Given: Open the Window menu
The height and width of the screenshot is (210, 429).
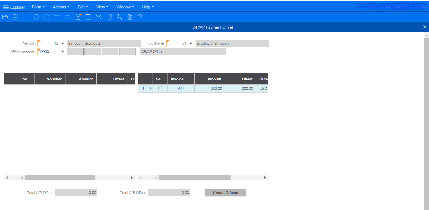Looking at the screenshot, I should 125,7.
